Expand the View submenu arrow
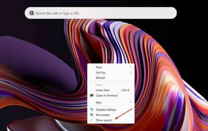The width and height of the screenshot is (208, 131). click(x=131, y=67)
